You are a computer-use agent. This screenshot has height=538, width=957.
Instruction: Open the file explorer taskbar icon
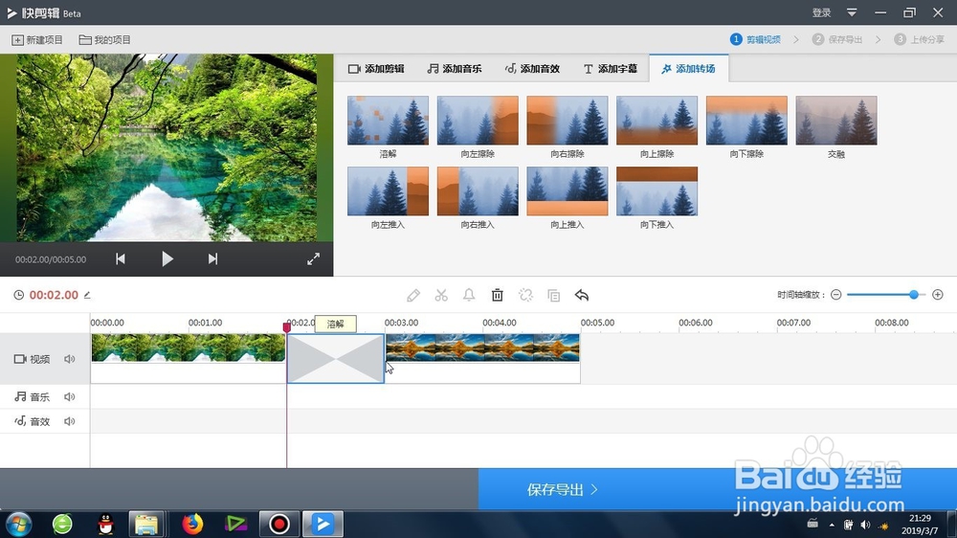click(146, 524)
